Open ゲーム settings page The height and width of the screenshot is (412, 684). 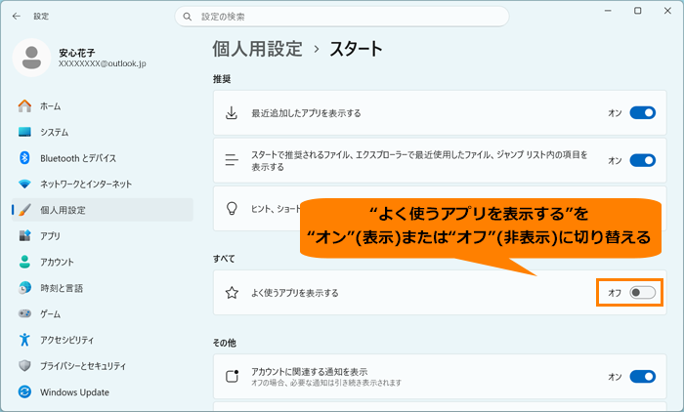(x=103, y=313)
